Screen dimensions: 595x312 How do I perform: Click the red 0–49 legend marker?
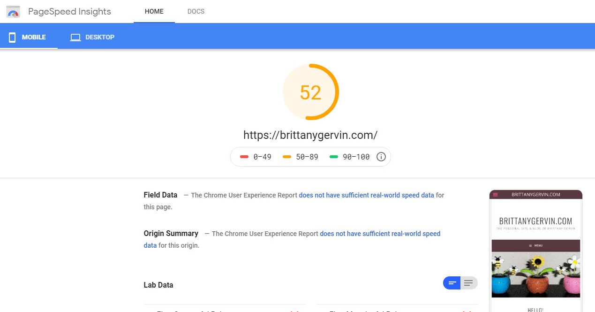[x=244, y=157]
